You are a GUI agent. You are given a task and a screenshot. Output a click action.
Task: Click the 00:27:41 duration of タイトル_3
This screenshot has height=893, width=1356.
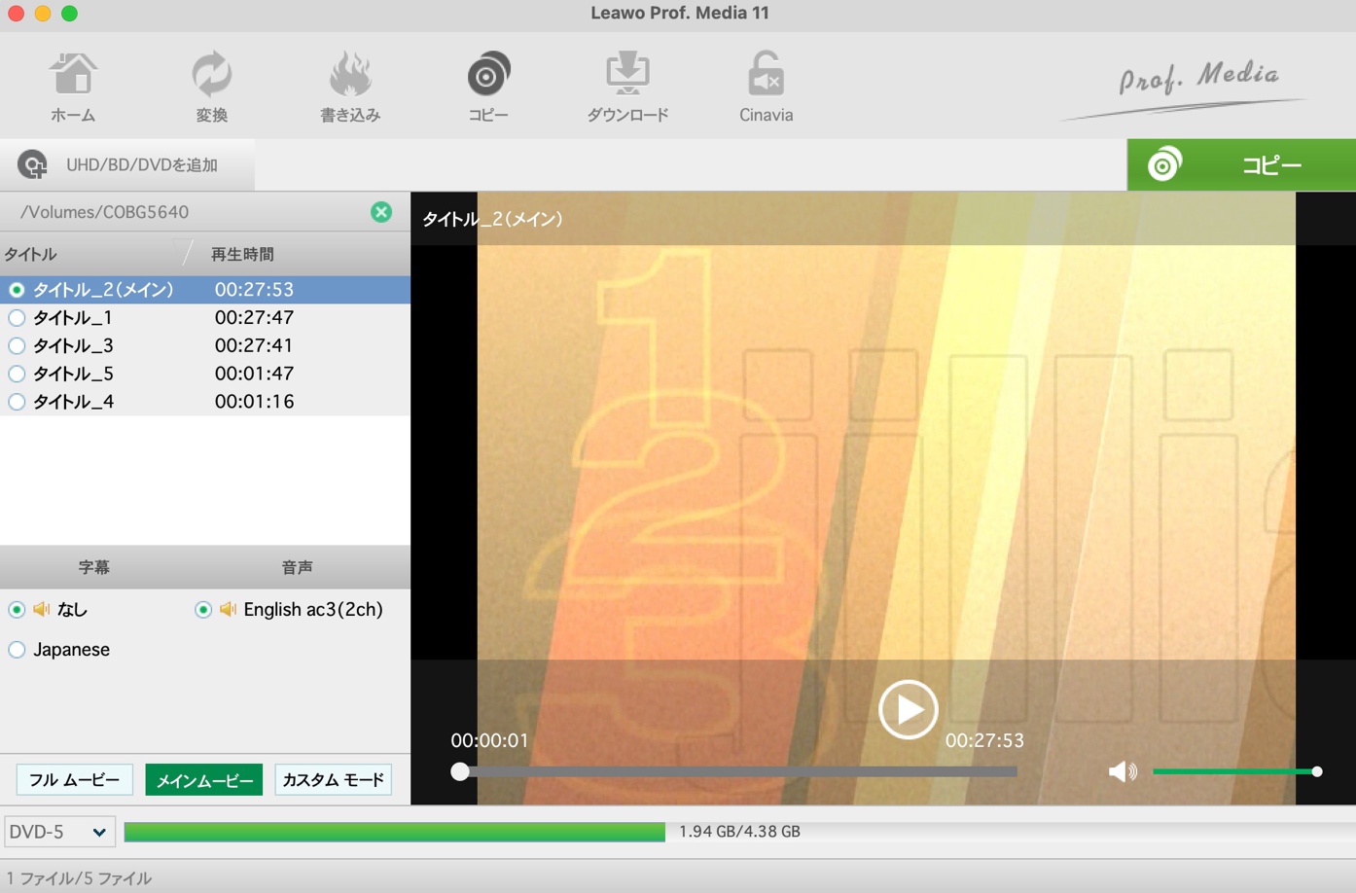pos(254,345)
